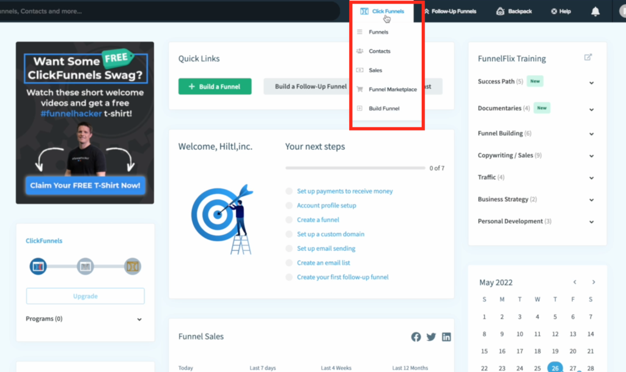Open the Set up email sending link
This screenshot has height=372, width=626.
[x=326, y=249]
